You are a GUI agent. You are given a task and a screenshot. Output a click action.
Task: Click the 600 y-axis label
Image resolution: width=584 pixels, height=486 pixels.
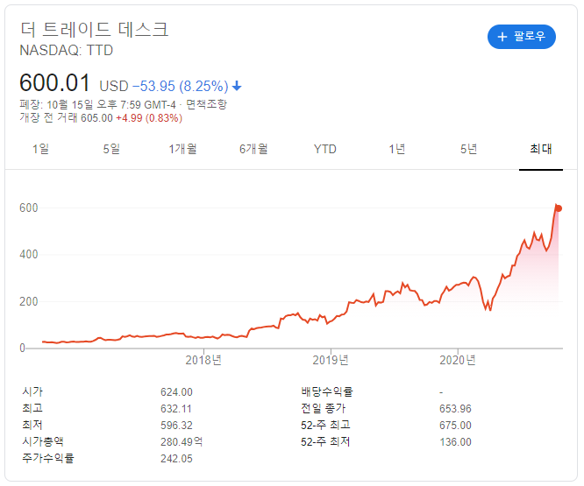click(29, 208)
